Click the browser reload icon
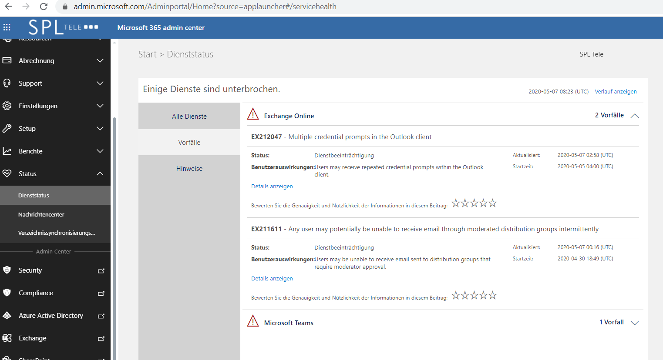Viewport: 663px width, 360px height. (x=44, y=7)
